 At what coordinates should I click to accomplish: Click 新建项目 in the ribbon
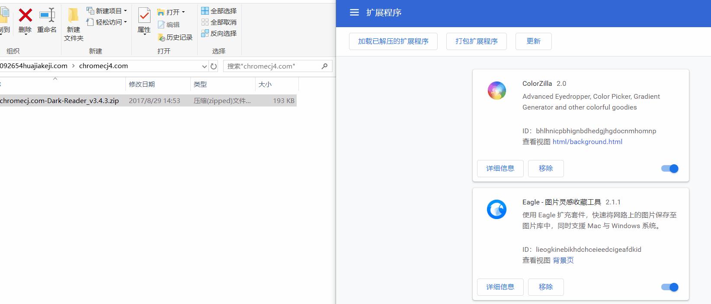pos(107,11)
